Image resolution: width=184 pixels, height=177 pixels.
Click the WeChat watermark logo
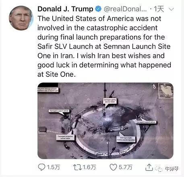(159, 169)
